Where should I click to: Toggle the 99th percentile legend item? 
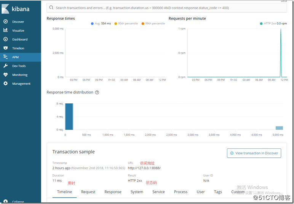pyautogui.click(x=153, y=24)
